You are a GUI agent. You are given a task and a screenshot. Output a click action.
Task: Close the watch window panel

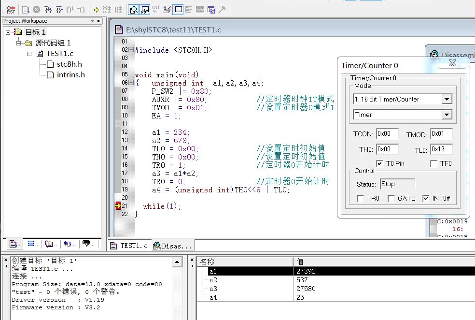[x=192, y=260]
